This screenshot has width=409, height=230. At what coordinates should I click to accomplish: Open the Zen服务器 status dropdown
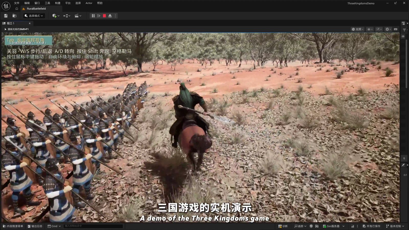pyautogui.click(x=334, y=226)
